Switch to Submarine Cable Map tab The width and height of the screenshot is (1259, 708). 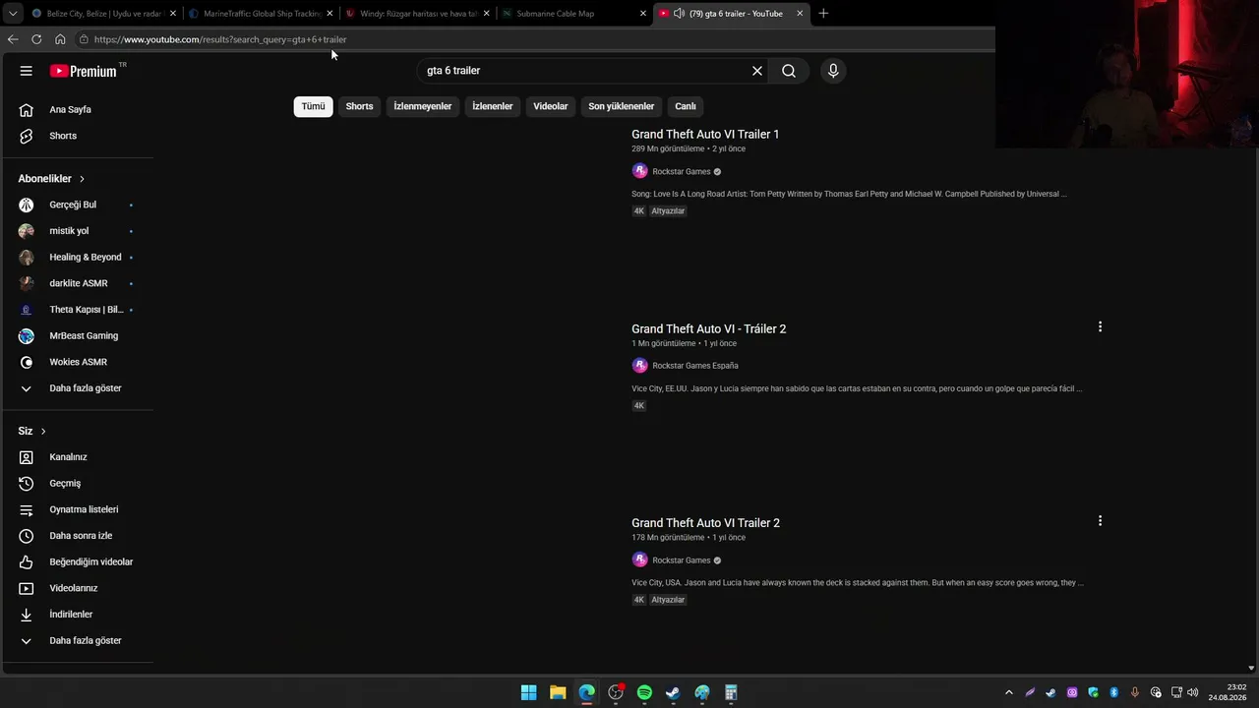pyautogui.click(x=573, y=14)
